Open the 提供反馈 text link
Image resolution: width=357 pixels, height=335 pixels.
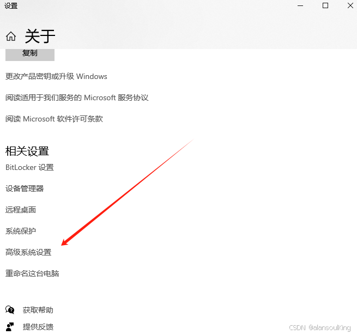pos(38,327)
